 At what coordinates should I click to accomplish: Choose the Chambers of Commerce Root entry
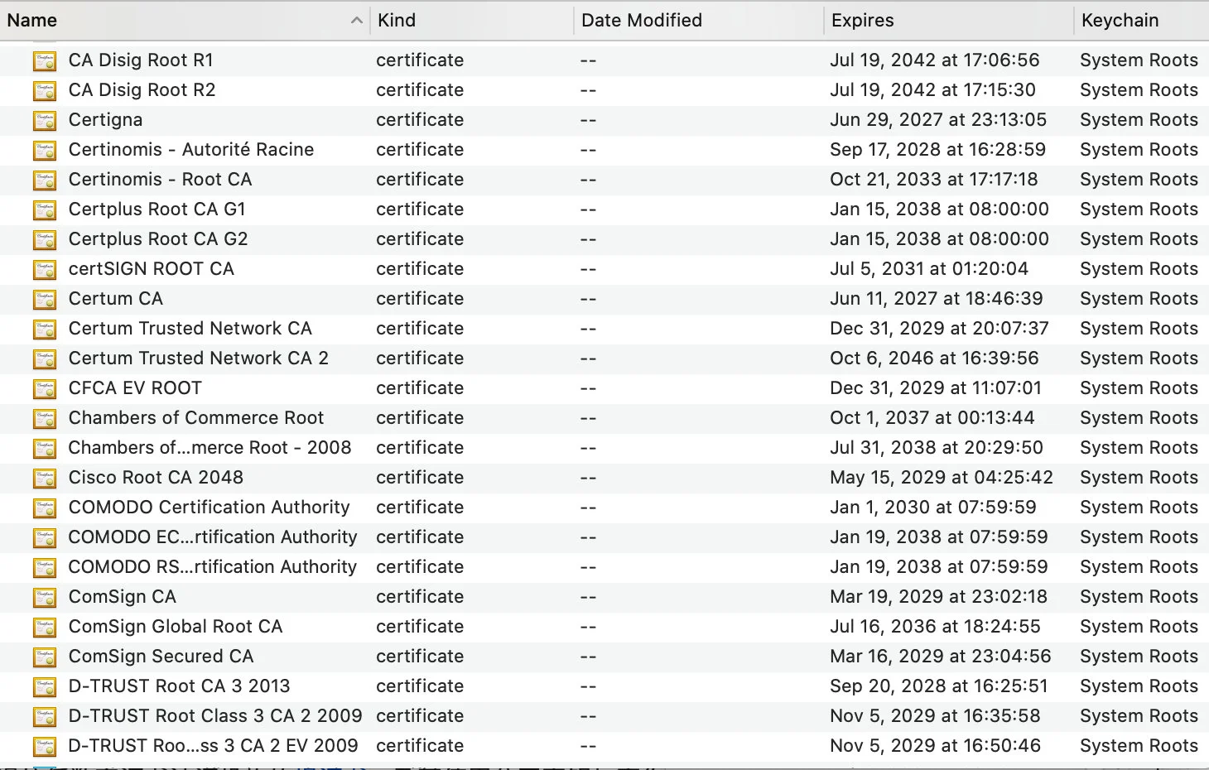(x=196, y=418)
